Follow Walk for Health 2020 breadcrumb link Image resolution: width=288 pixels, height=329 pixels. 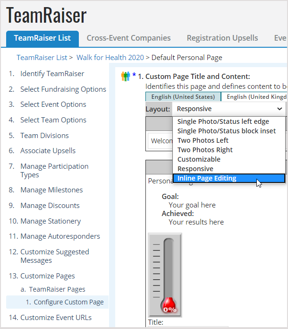(x=110, y=58)
